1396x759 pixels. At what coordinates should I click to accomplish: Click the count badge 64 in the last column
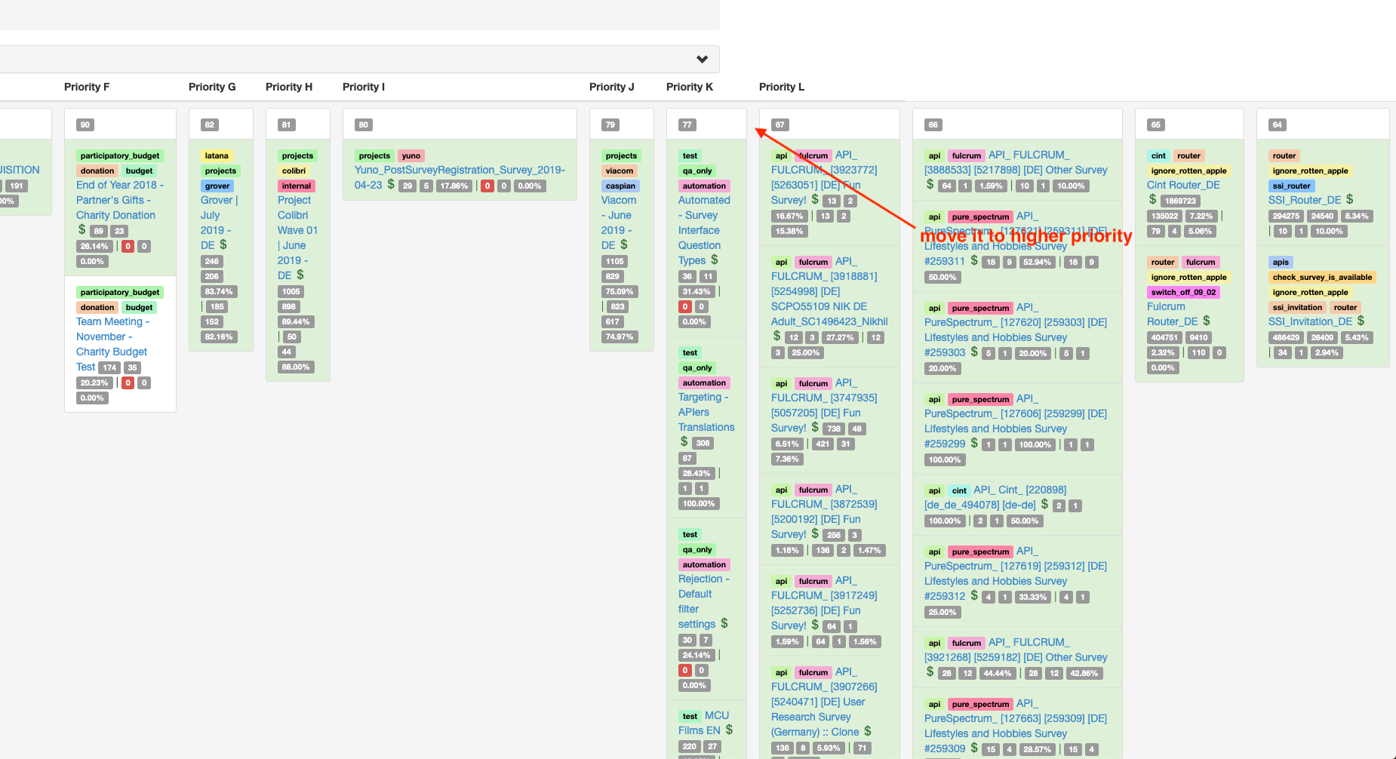point(1277,124)
